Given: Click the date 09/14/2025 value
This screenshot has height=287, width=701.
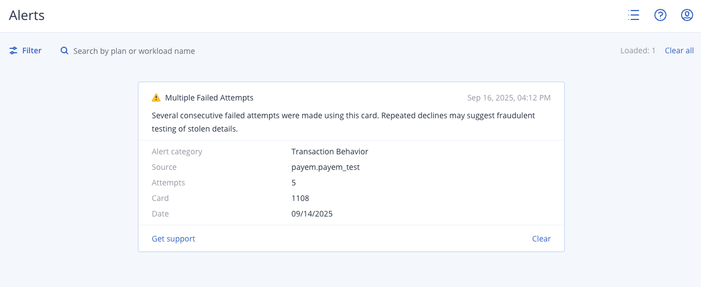Looking at the screenshot, I should pos(312,214).
